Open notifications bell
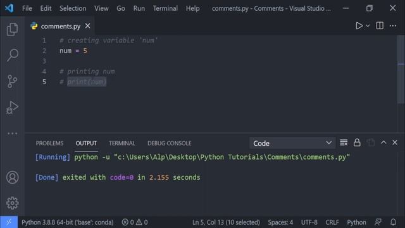Screen dimensions: 405x228 pos(393,222)
